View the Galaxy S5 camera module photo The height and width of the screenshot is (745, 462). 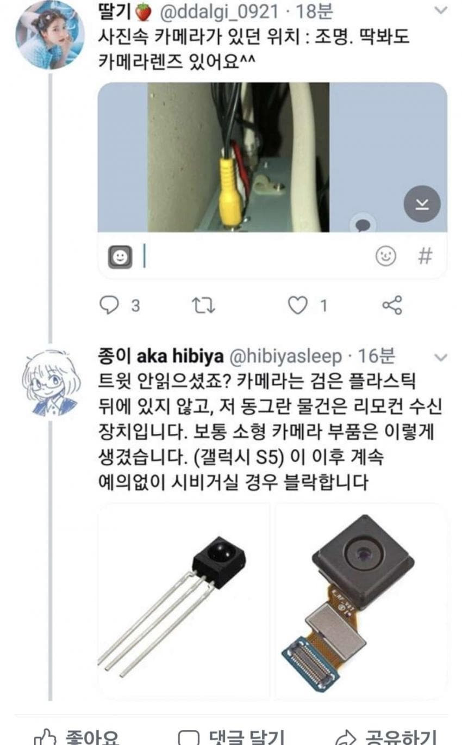(361, 601)
